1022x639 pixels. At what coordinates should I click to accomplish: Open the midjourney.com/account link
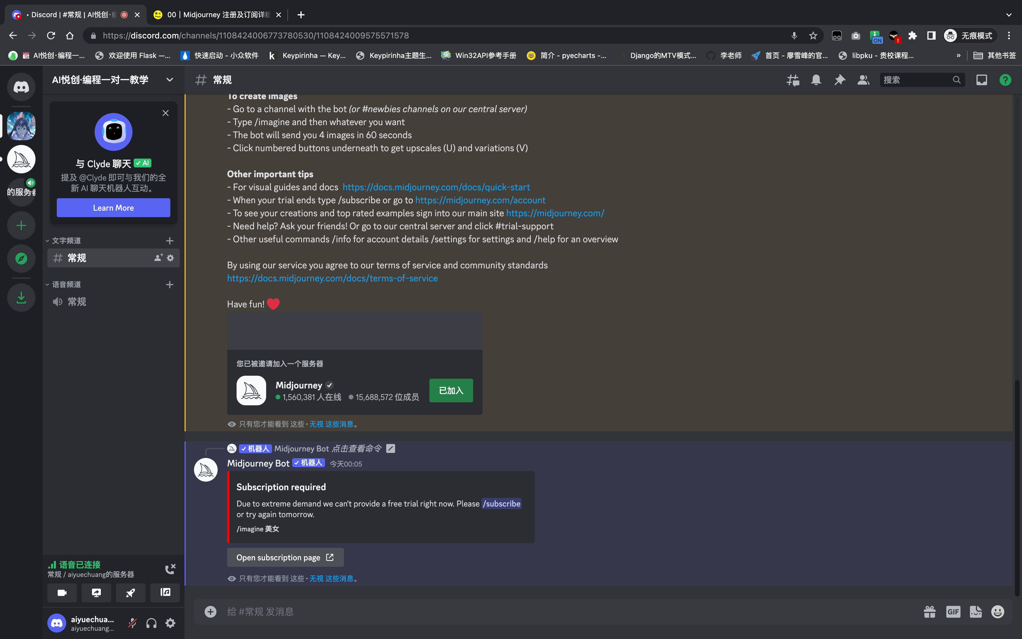click(x=480, y=200)
